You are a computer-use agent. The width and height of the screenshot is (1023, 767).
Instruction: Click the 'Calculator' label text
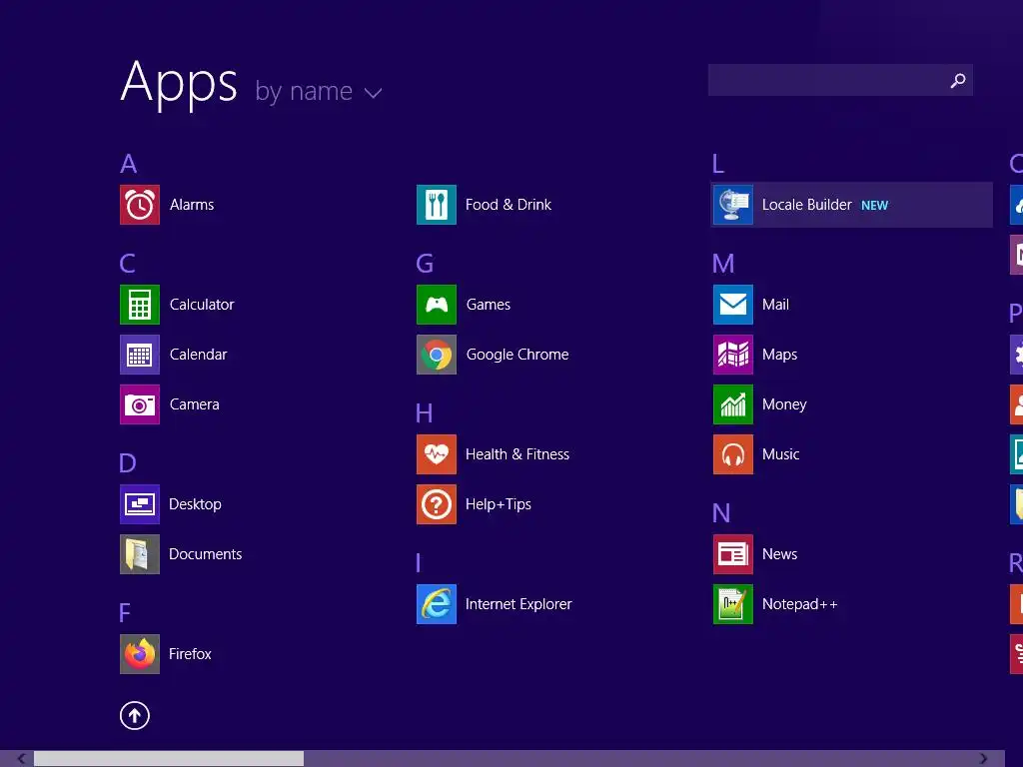pos(202,305)
